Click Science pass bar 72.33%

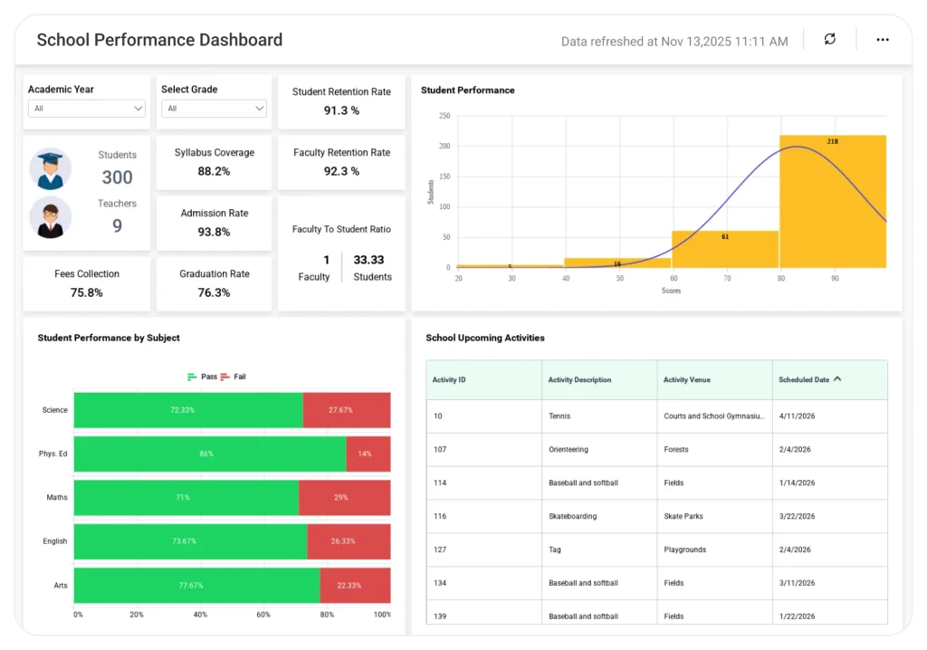(x=188, y=410)
